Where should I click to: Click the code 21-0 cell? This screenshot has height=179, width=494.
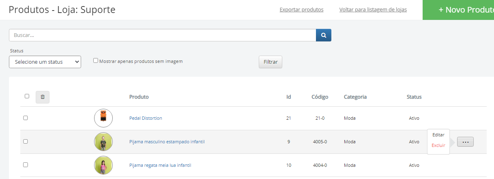click(x=320, y=118)
